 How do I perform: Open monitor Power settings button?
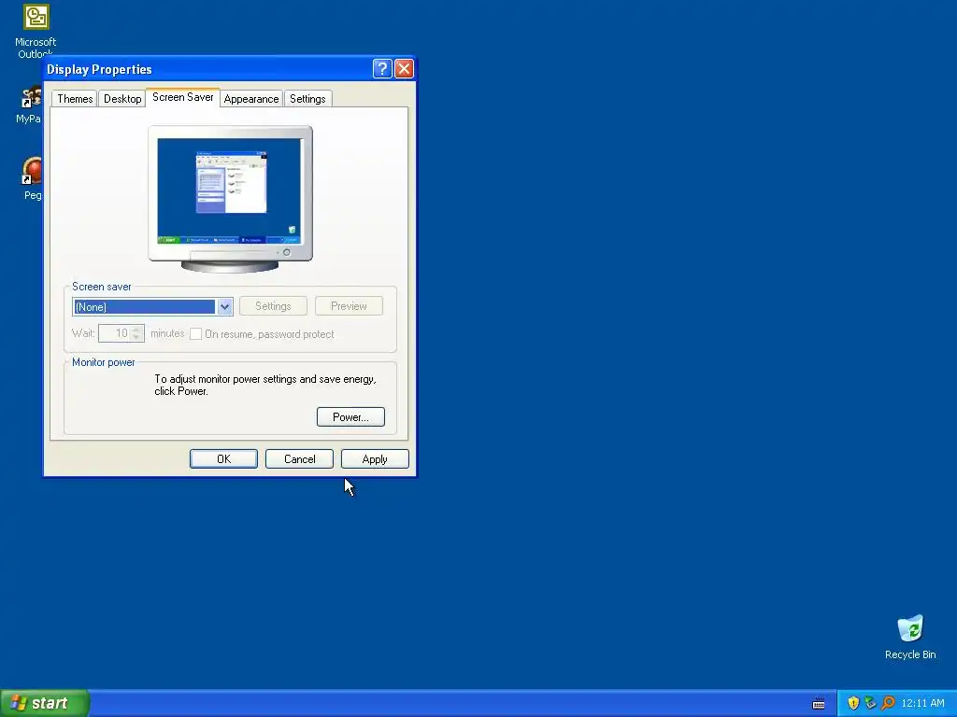pos(350,417)
